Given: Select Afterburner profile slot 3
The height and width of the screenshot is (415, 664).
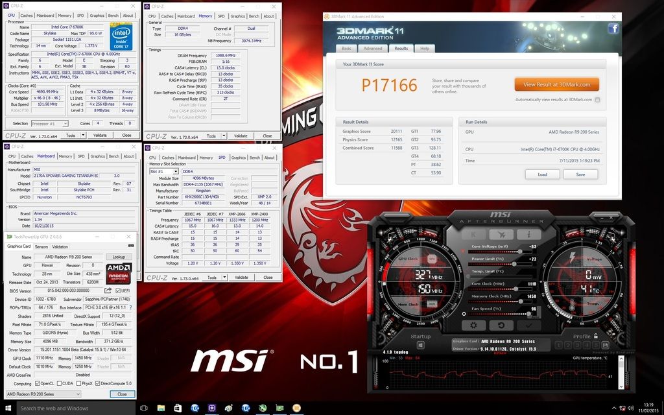Looking at the screenshot, I should point(578,346).
